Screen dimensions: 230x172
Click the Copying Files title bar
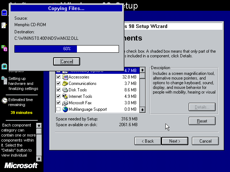[66, 8]
